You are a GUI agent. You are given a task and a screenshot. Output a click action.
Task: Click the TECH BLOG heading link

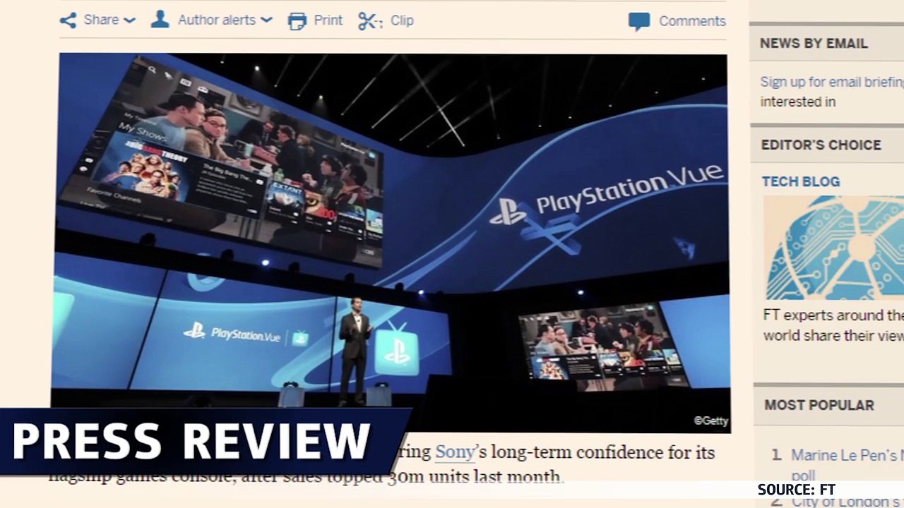pos(801,181)
